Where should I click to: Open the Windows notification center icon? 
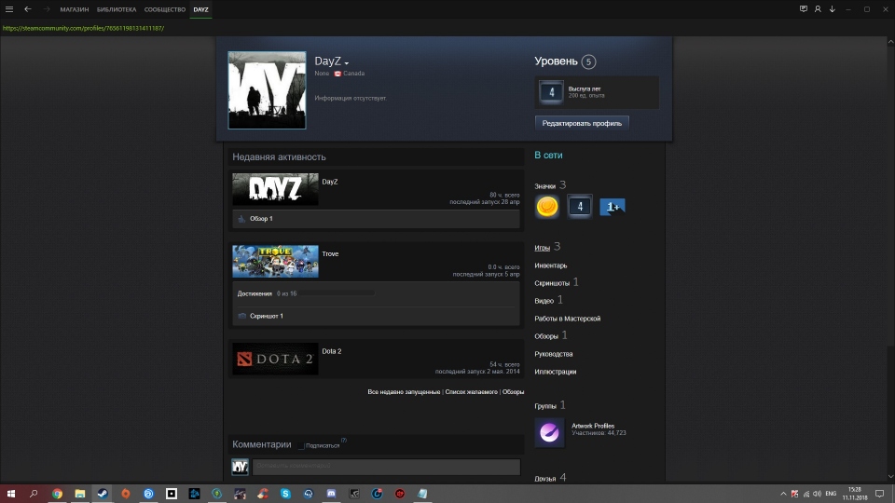click(x=879, y=494)
